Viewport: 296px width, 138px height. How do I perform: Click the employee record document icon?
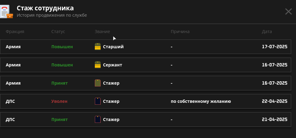pos(6,12)
